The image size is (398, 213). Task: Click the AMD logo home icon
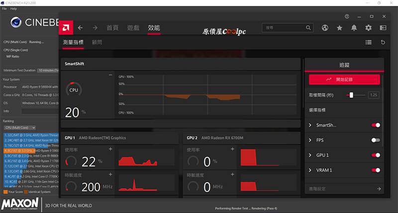[66, 27]
